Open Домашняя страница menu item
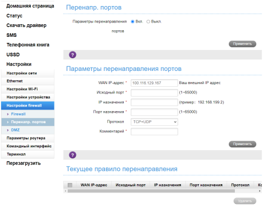The width and height of the screenshot is (275, 210). coord(30,6)
